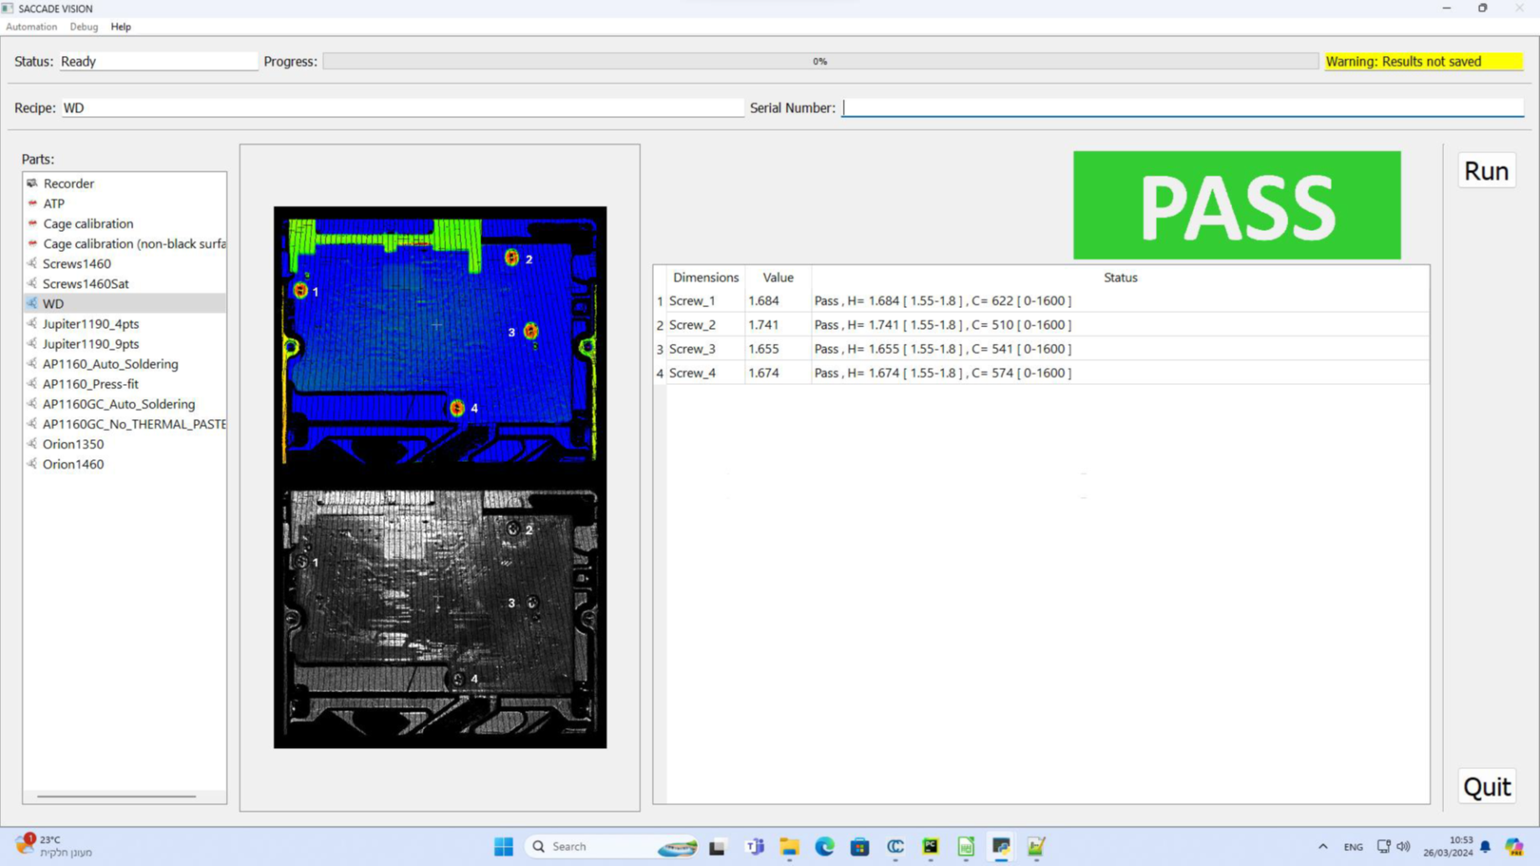This screenshot has height=866, width=1540.
Task: Open Microsoft Edge from the taskbar
Action: (824, 847)
